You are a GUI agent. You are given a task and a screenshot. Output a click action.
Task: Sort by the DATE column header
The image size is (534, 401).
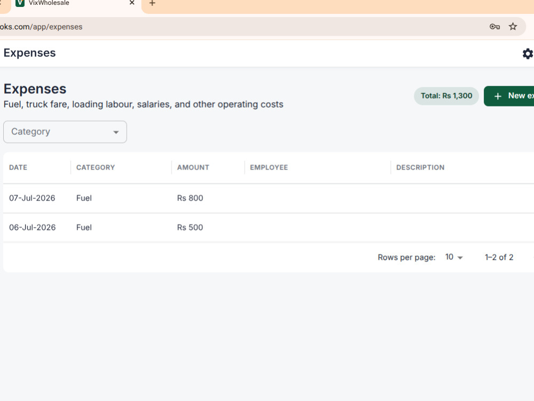pyautogui.click(x=18, y=167)
